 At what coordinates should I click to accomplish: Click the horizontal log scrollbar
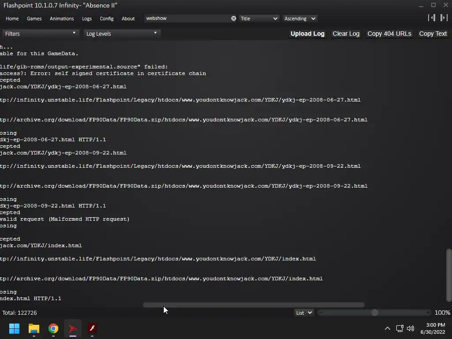tap(254, 305)
